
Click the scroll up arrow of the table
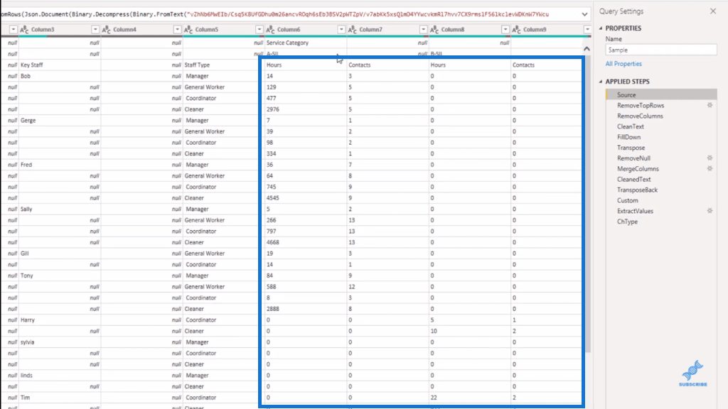click(587, 49)
